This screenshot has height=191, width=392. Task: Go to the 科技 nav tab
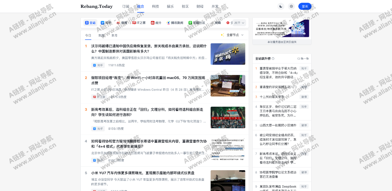[x=156, y=7]
